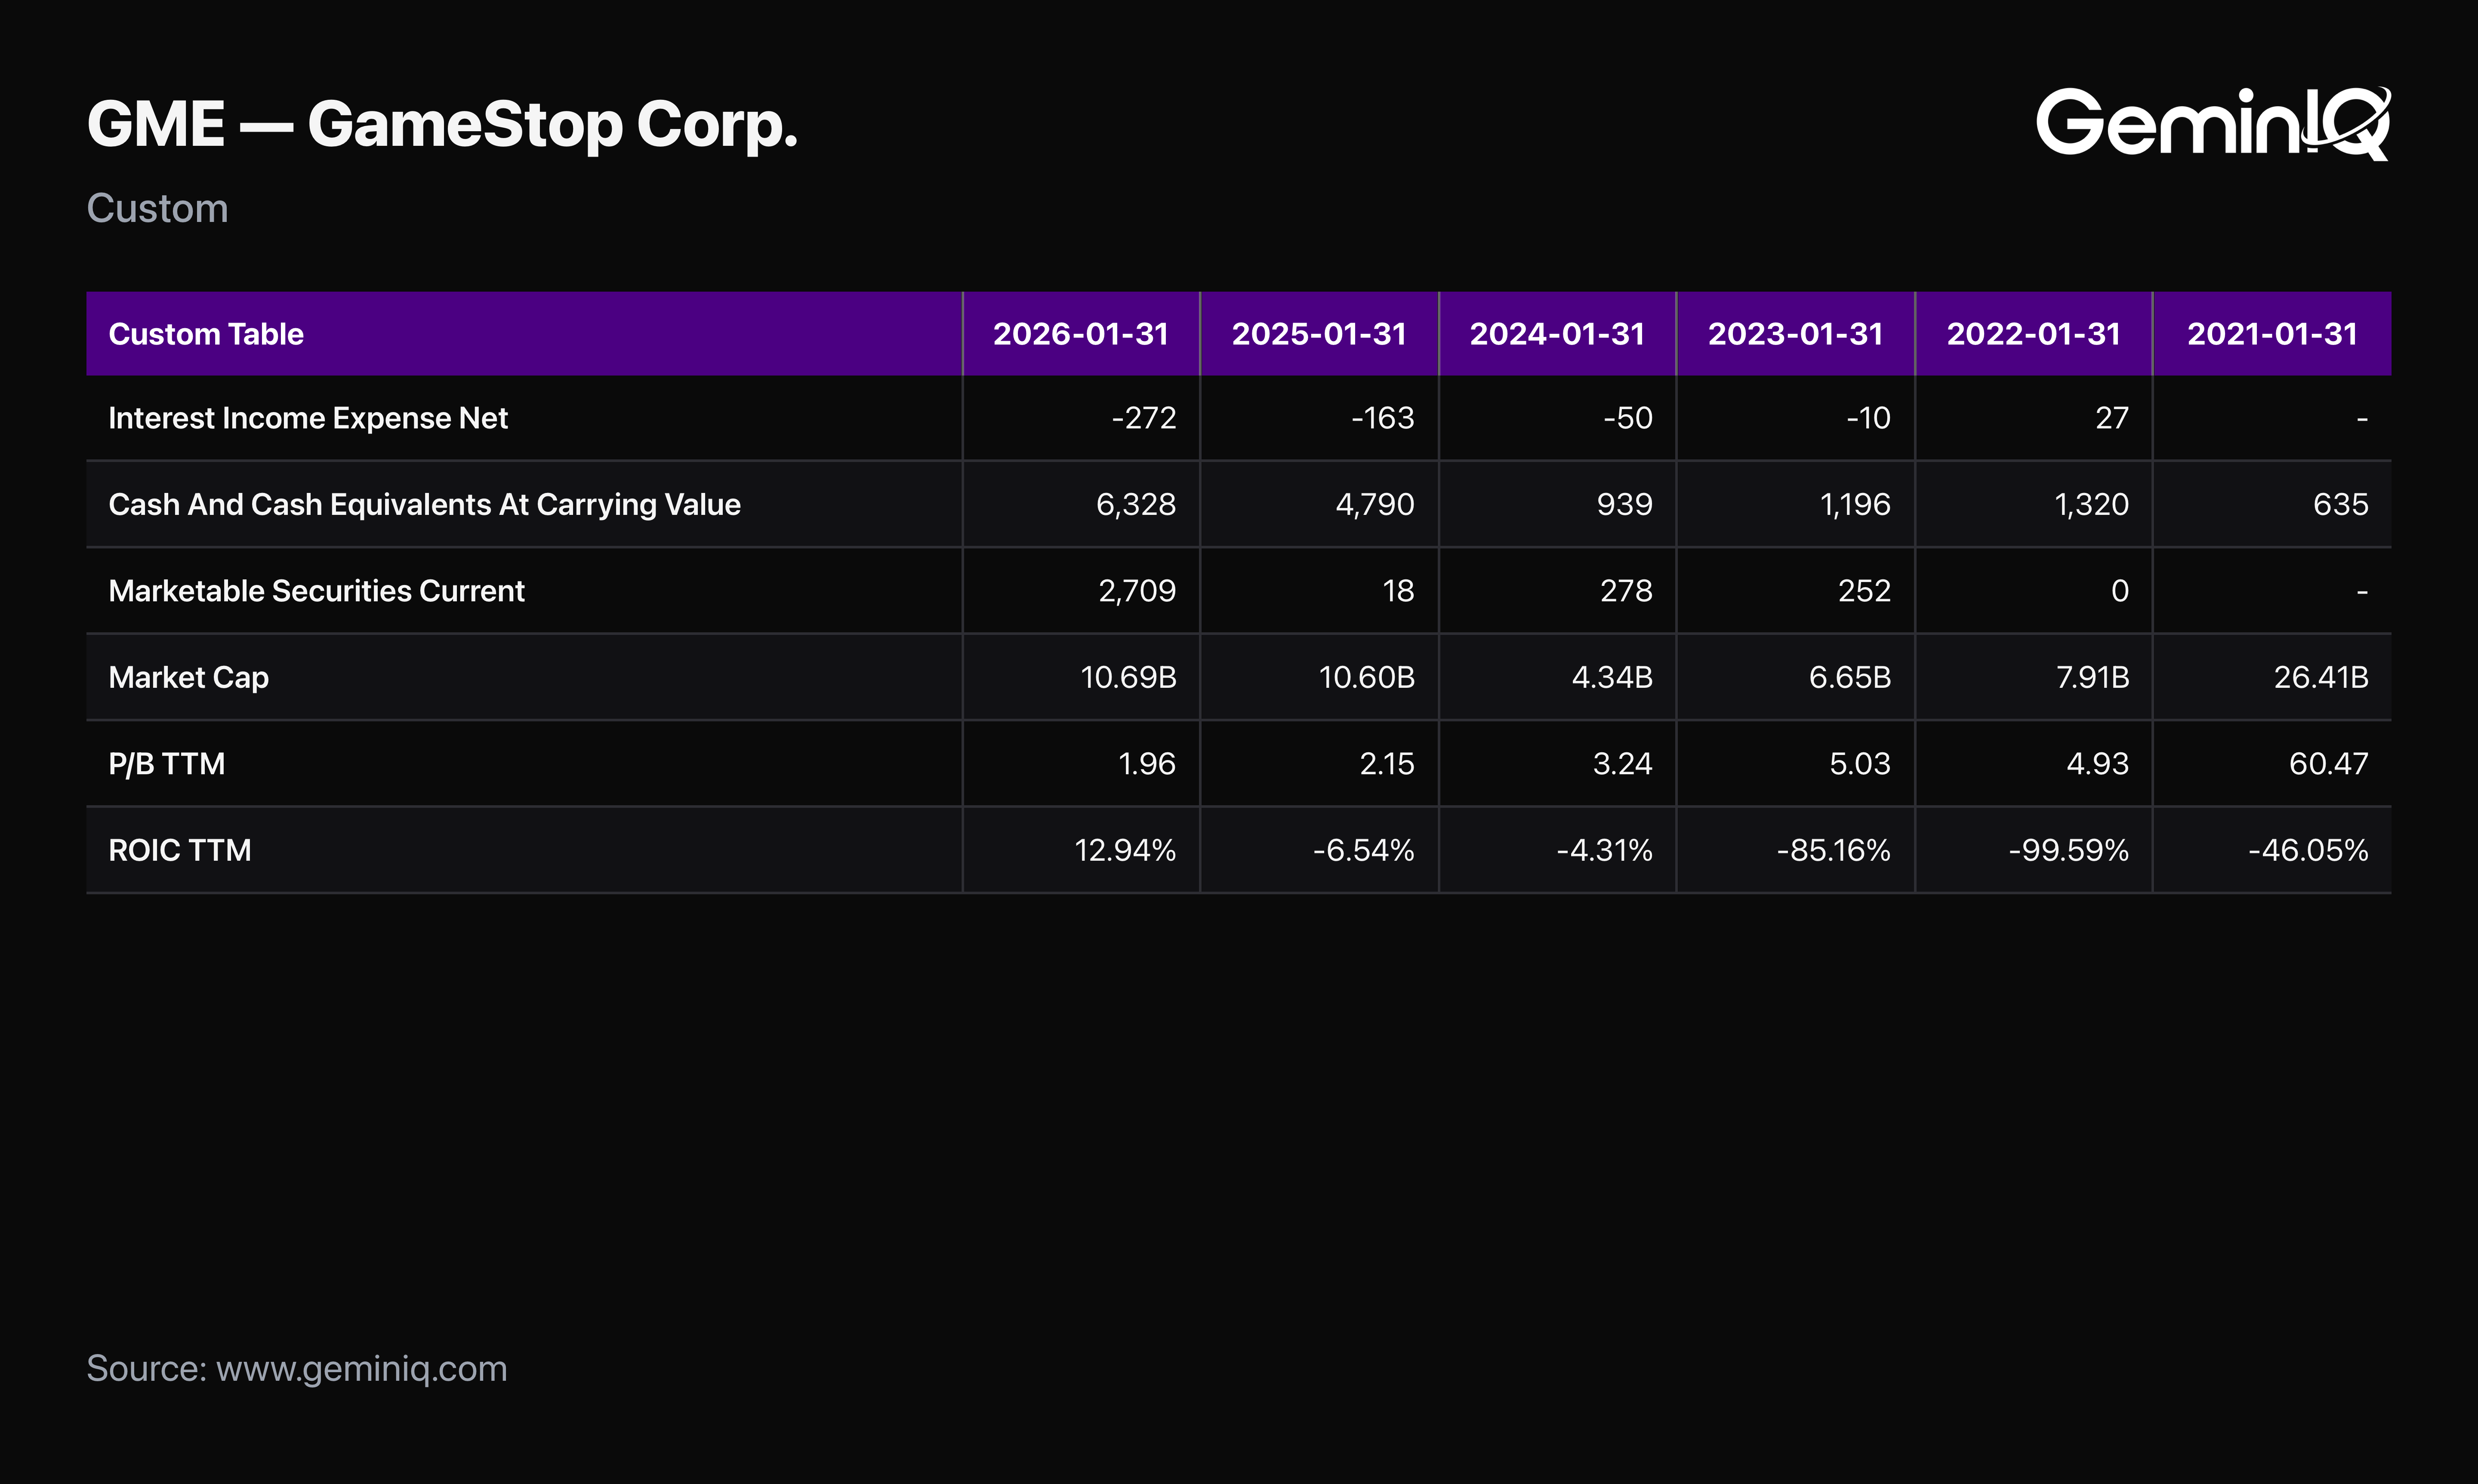Viewport: 2478px width, 1484px height.
Task: Click the Market Cap row label
Action: click(188, 677)
